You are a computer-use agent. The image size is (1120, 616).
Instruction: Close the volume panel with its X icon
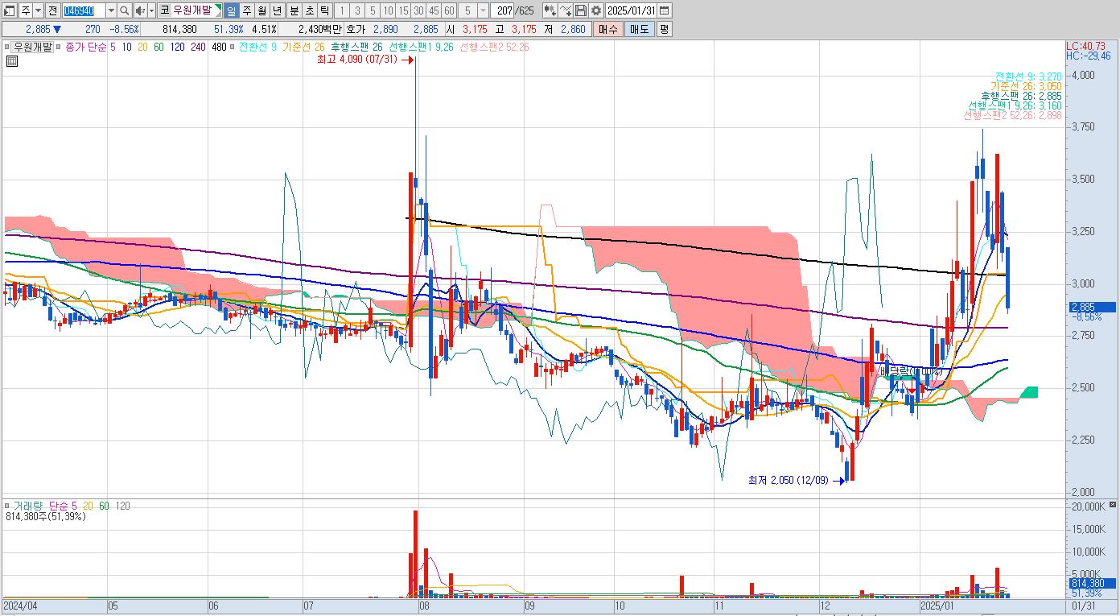point(1111,505)
